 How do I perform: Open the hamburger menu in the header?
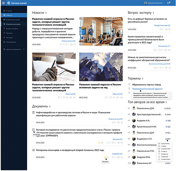tap(3, 3)
